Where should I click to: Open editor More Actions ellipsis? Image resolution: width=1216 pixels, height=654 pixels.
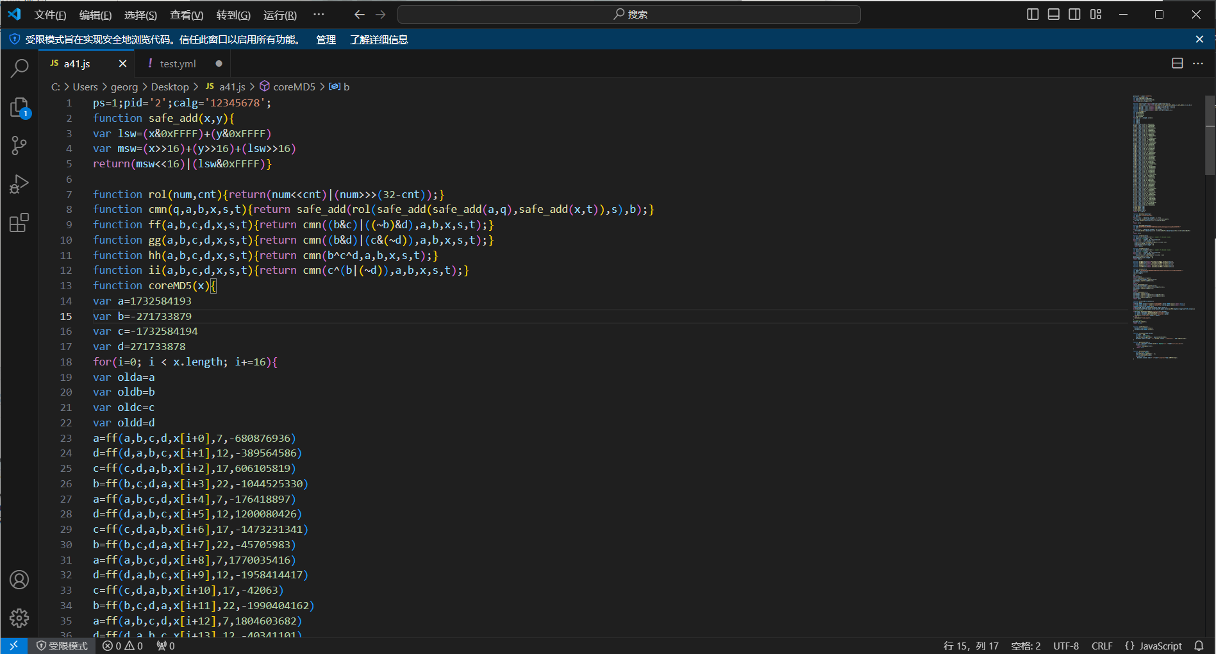point(1198,63)
